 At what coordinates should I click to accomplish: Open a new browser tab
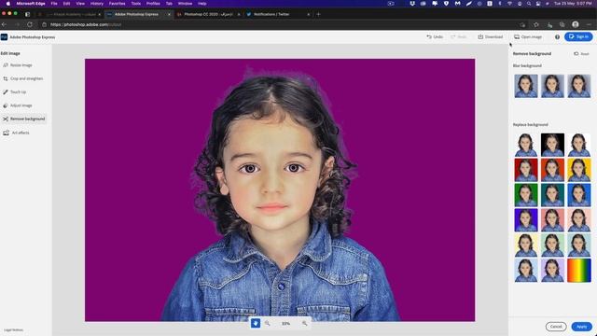tap(319, 14)
